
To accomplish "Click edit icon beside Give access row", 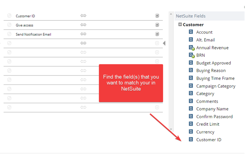I will [9, 25].
